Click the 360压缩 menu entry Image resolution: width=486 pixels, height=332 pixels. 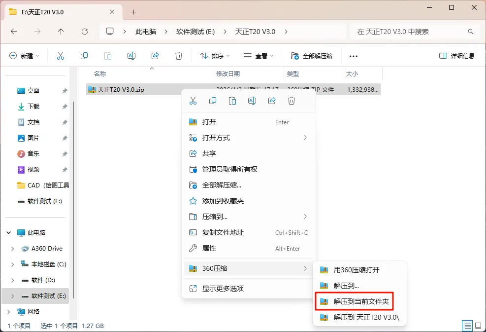coord(249,268)
